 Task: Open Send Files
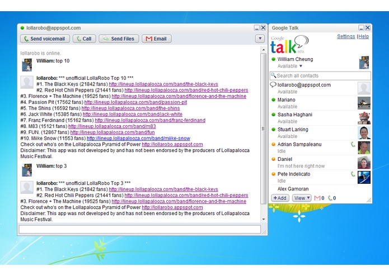pyautogui.click(x=119, y=39)
